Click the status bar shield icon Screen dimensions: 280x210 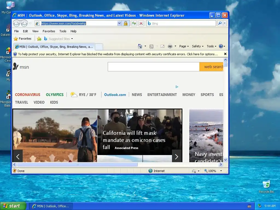pos(15,171)
